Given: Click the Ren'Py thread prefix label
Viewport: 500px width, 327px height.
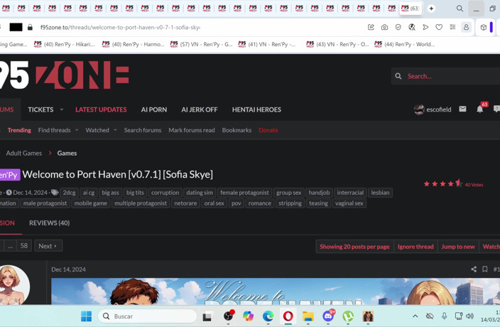Looking at the screenshot, I should [9, 175].
